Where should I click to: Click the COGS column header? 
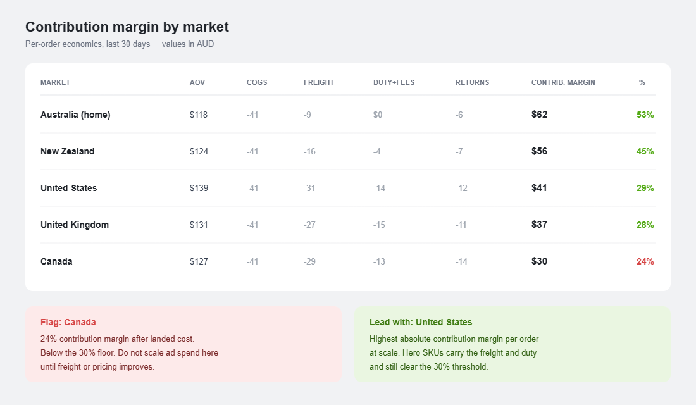(257, 83)
